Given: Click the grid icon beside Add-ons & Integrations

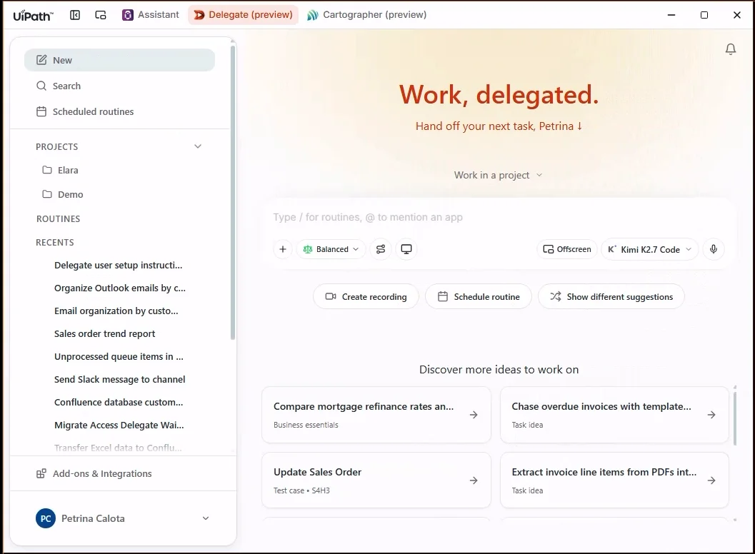Looking at the screenshot, I should (x=41, y=473).
